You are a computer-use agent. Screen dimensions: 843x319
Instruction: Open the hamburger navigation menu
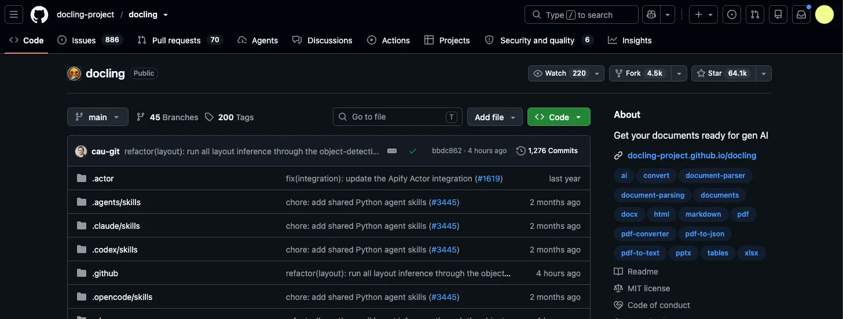14,14
